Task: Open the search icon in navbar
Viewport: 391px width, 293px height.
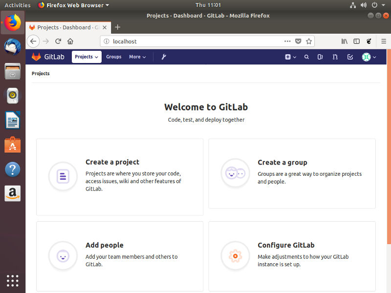Action: pos(306,57)
